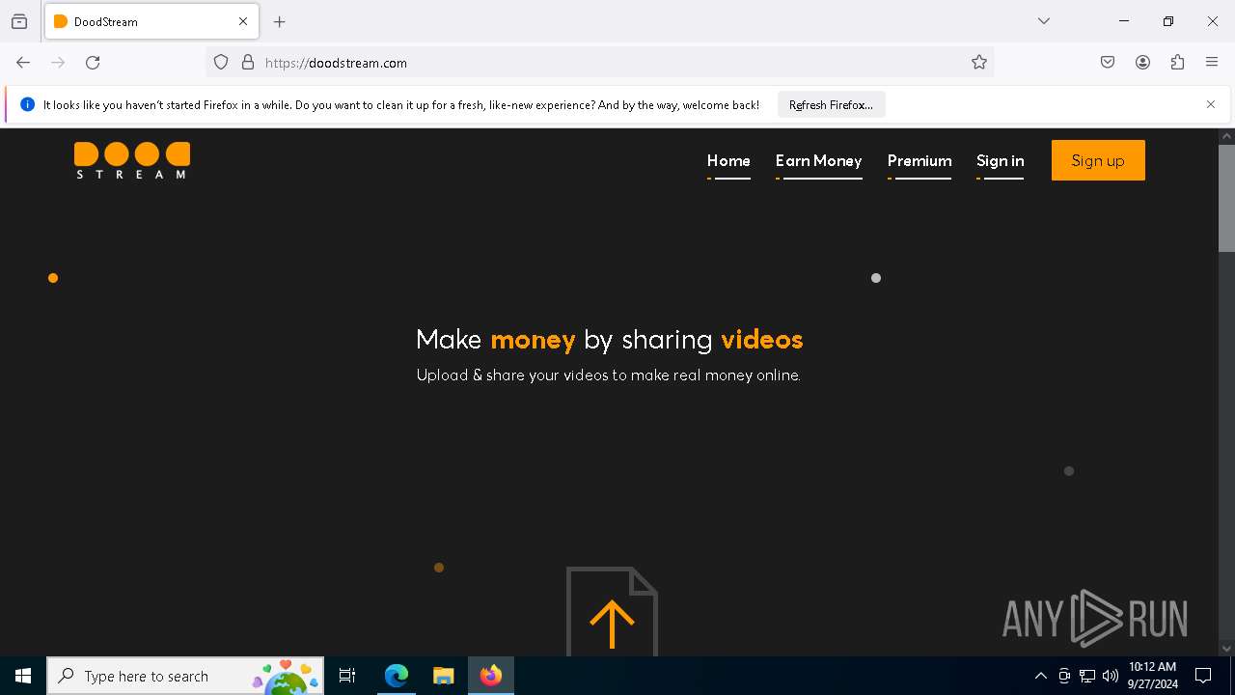Reload the current page
1235x695 pixels.
93,63
